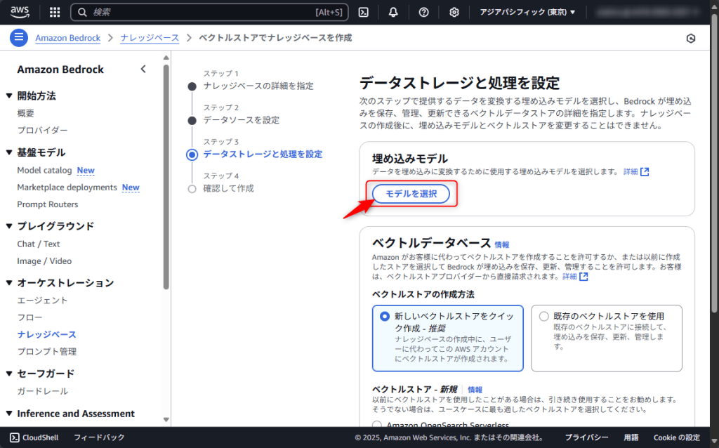Open external link icon beside vector database 詳細
719x448 pixels.
583,277
